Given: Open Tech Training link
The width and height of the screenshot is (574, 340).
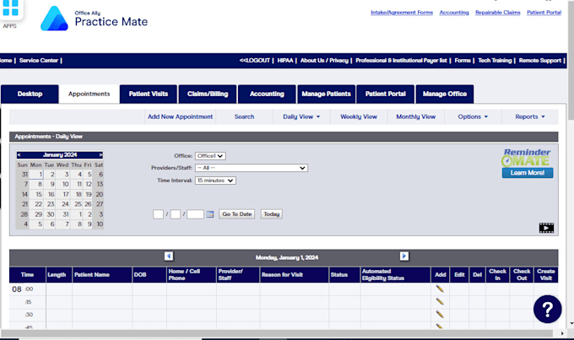Looking at the screenshot, I should pos(495,61).
